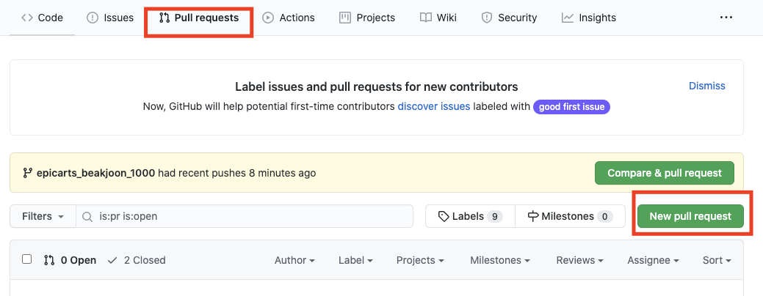Click the branch icon beside epicarts_beakjoon_1000
Image resolution: width=763 pixels, height=296 pixels.
(x=28, y=173)
